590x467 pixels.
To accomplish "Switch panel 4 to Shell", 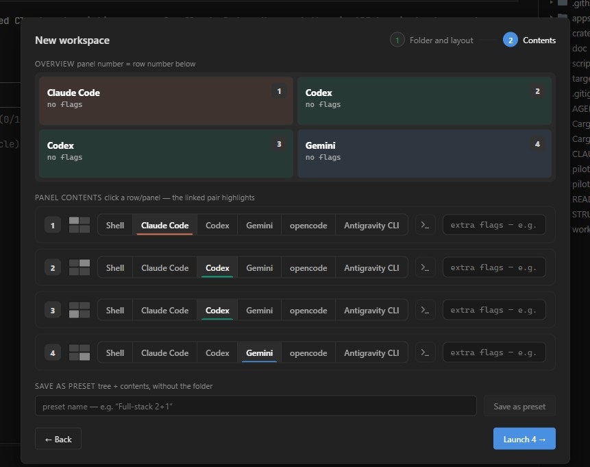I will (114, 353).
